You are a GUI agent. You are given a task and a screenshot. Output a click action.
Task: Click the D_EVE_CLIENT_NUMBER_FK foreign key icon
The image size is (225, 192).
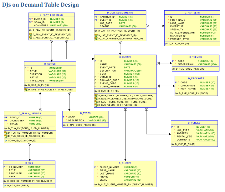click(96, 95)
